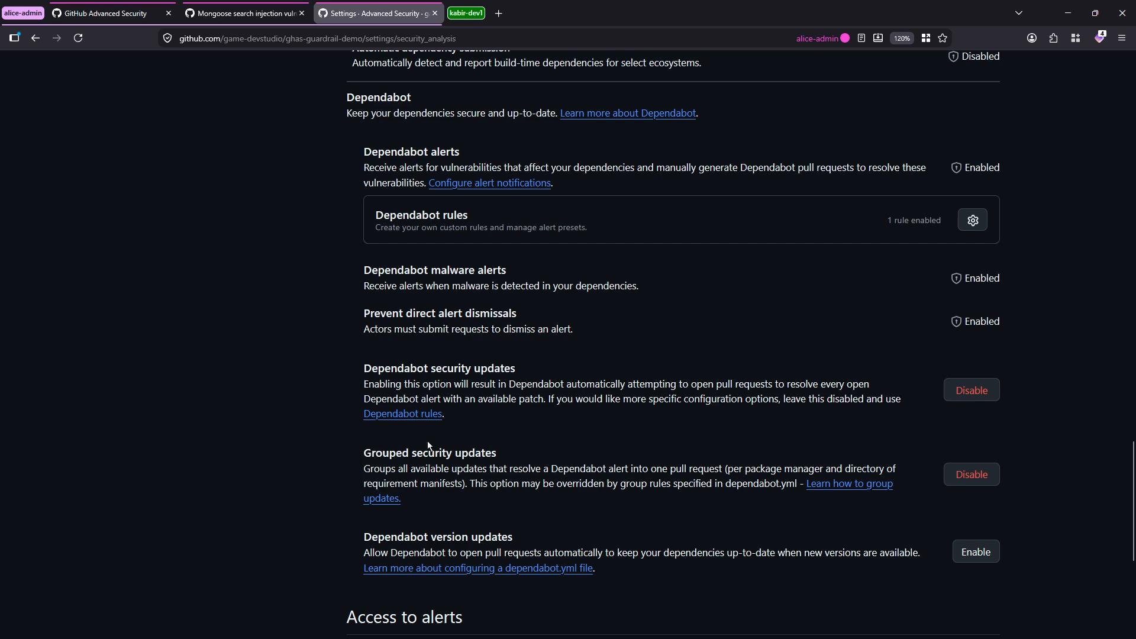Select the alice-admin tab group label
This screenshot has width=1136, height=639.
(x=23, y=13)
